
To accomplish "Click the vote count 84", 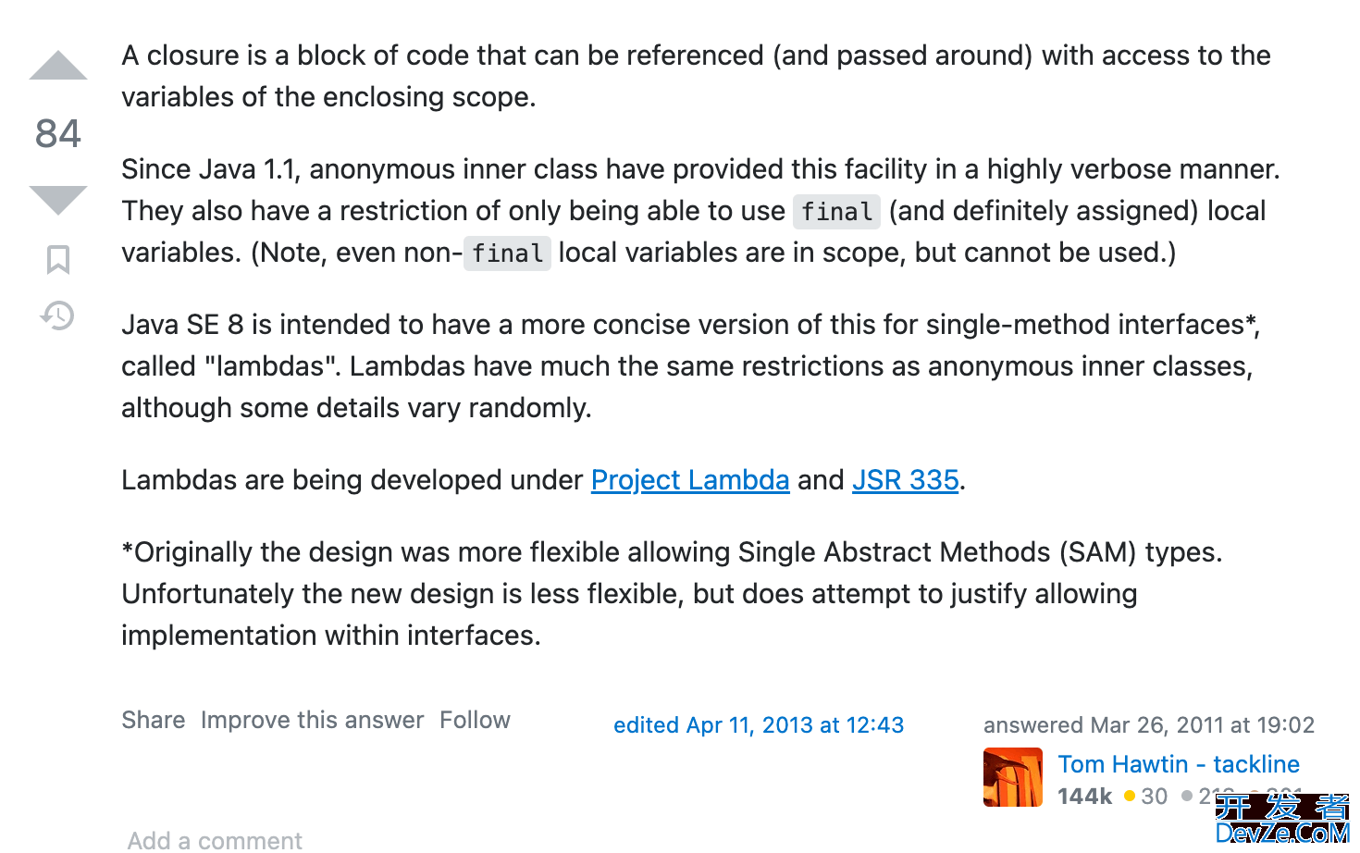I will point(58,133).
